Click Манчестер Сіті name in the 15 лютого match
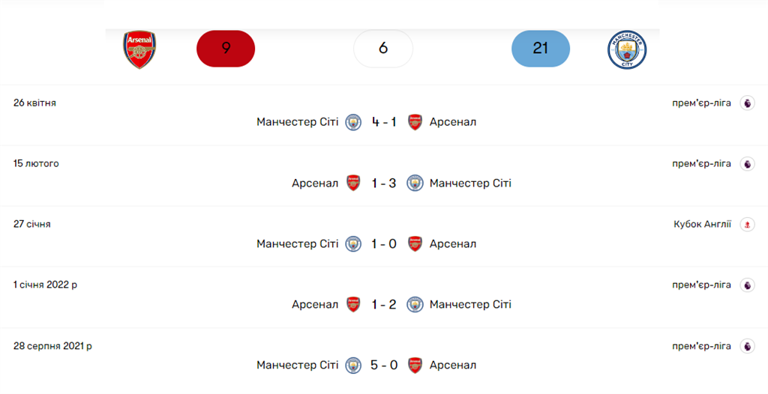This screenshot has height=394, width=768. point(470,183)
